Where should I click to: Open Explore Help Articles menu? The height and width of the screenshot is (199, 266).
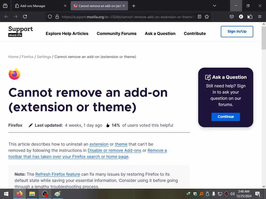67,33
